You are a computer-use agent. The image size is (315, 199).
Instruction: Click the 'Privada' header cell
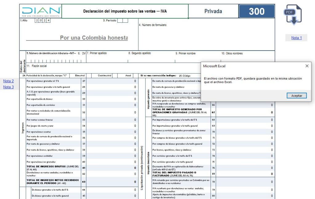[213, 11]
